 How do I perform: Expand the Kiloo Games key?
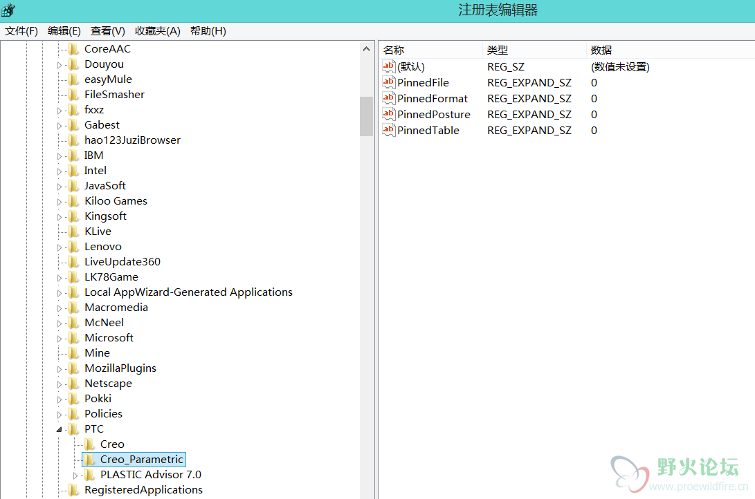tap(60, 202)
